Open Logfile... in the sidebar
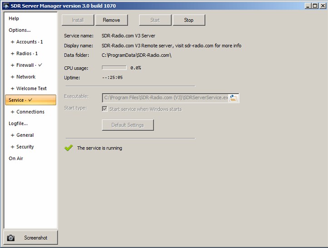The height and width of the screenshot is (248, 328). coord(18,124)
